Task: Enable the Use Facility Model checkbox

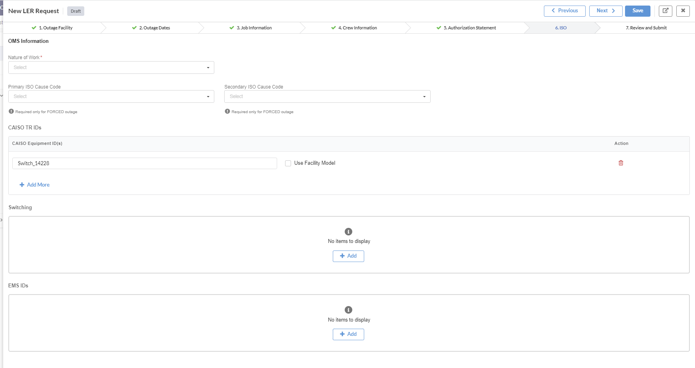Action: coord(288,163)
